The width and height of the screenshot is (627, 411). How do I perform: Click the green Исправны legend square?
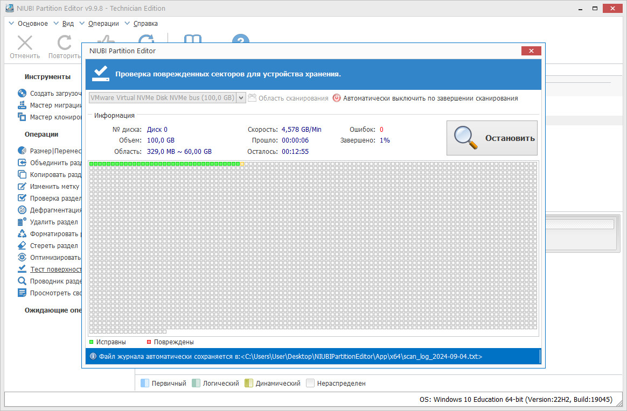click(92, 342)
